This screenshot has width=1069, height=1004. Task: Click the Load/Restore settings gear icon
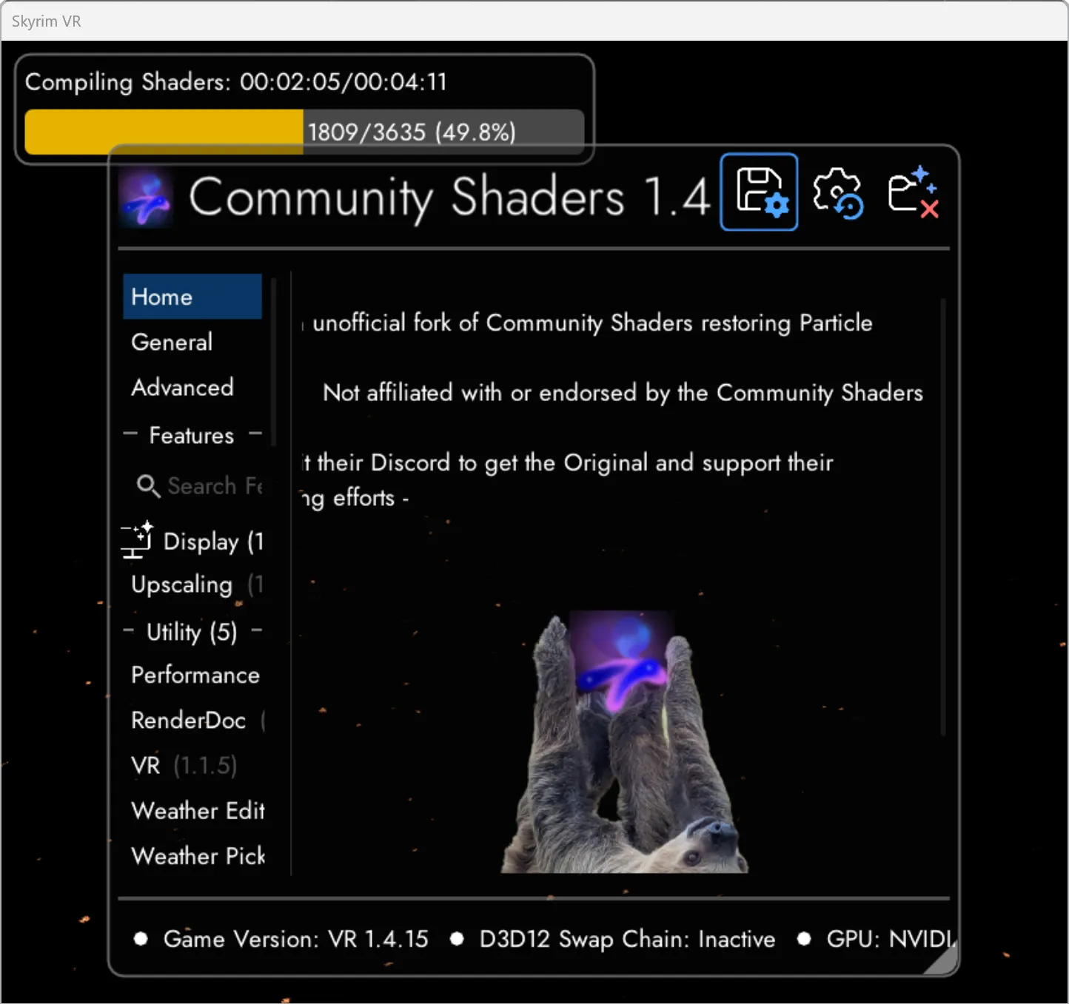(837, 193)
